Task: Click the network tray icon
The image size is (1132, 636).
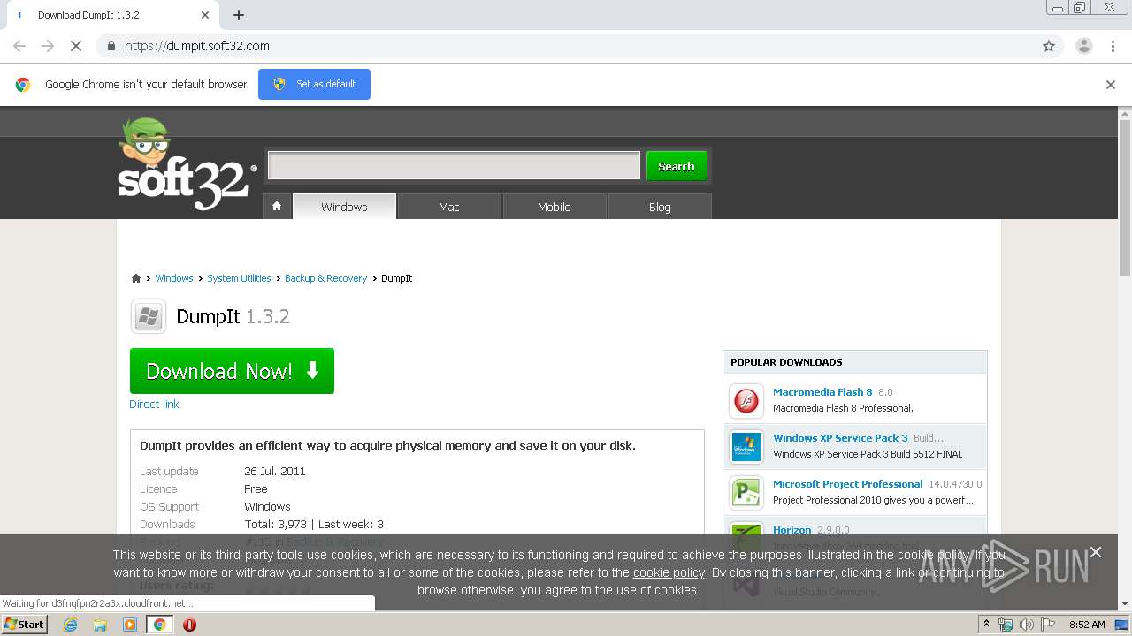Action: coord(1006,625)
